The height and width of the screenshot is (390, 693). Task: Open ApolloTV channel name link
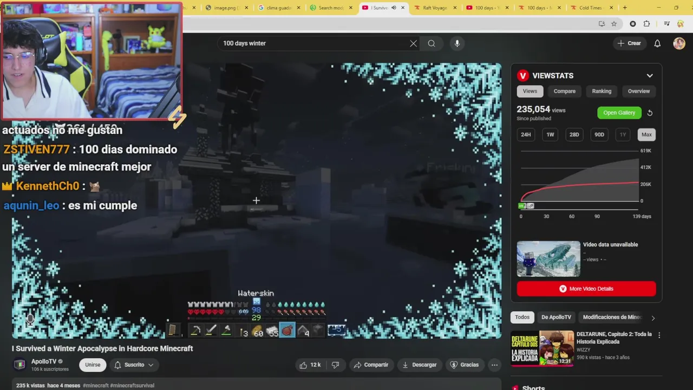click(x=44, y=361)
